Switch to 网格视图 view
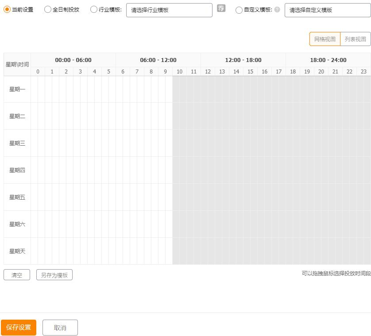 point(325,39)
